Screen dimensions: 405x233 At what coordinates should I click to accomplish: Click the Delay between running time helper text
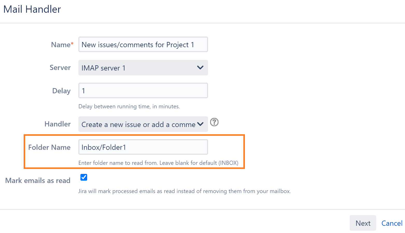129,106
